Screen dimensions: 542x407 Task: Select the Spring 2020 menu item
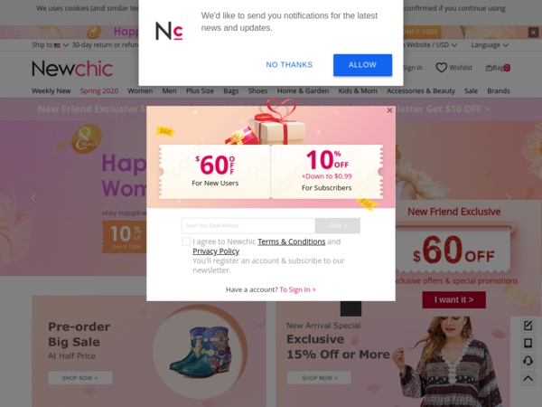click(x=99, y=90)
